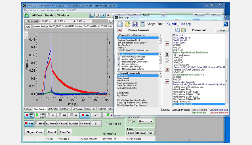This screenshot has width=252, height=145.
Task: Click the Fluo Zoff button
Action: pos(66,132)
